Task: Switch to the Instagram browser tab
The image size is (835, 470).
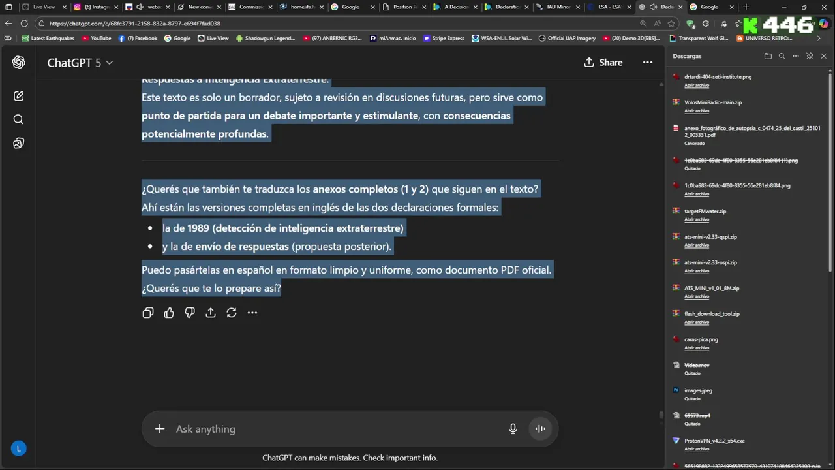Action: pyautogui.click(x=95, y=7)
